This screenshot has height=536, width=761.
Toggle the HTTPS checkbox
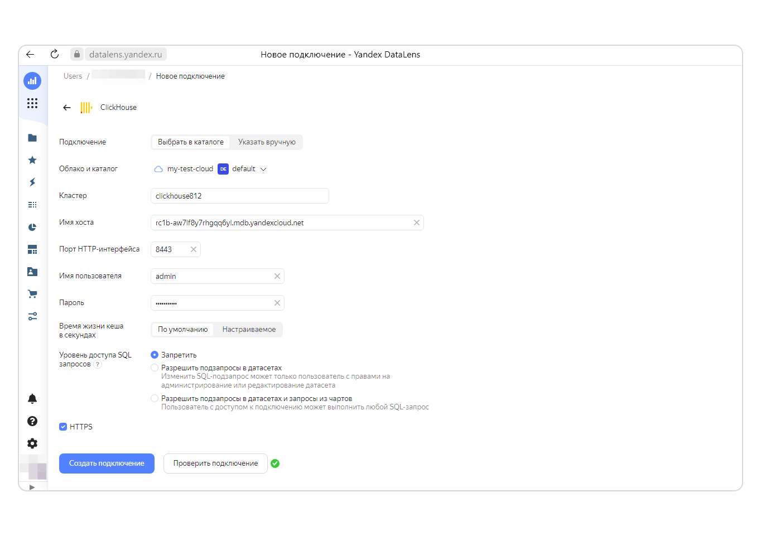point(63,427)
